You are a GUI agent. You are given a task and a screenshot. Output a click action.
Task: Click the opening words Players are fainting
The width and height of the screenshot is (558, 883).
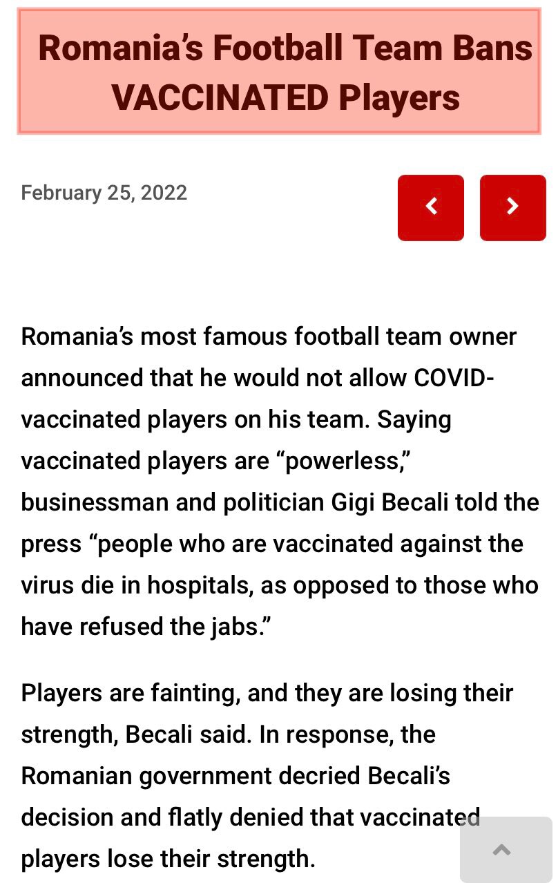tap(130, 693)
